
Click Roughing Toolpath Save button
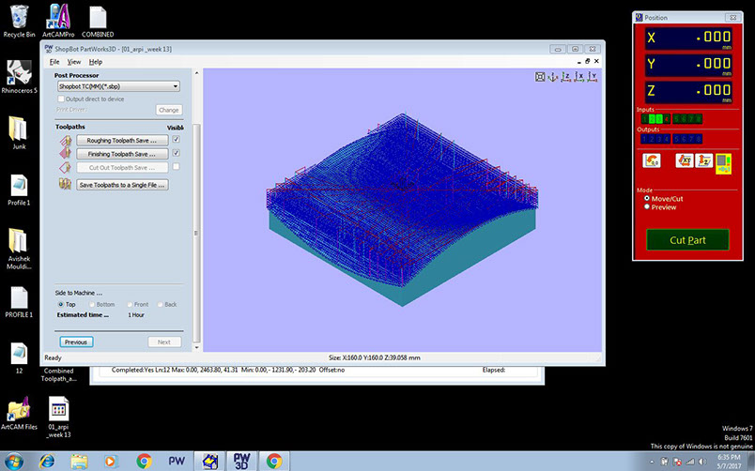(x=122, y=141)
